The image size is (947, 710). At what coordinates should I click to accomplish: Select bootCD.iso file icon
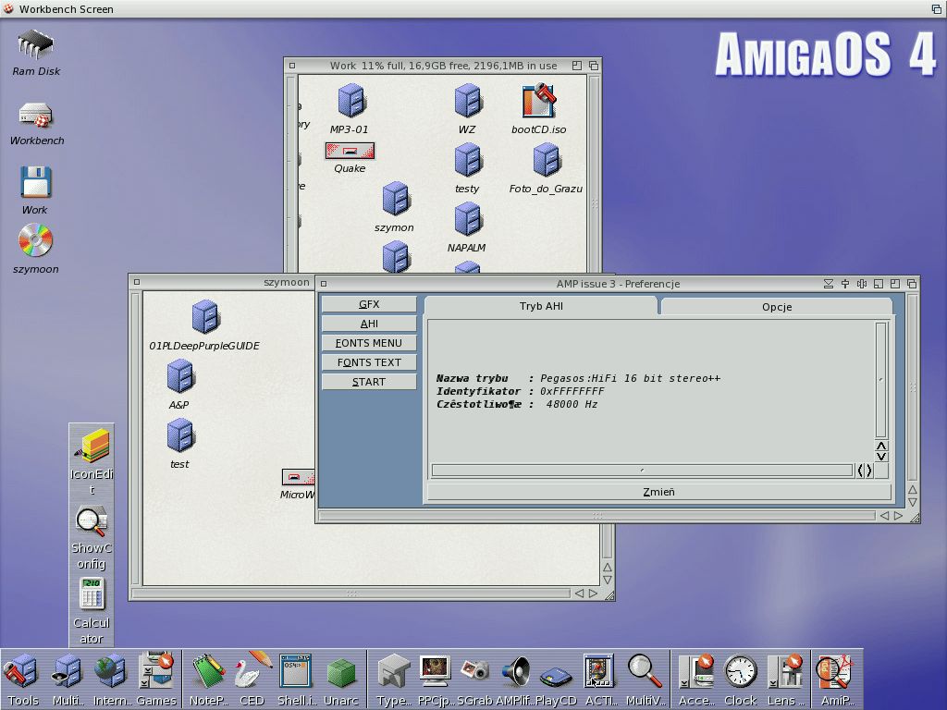pos(539,109)
